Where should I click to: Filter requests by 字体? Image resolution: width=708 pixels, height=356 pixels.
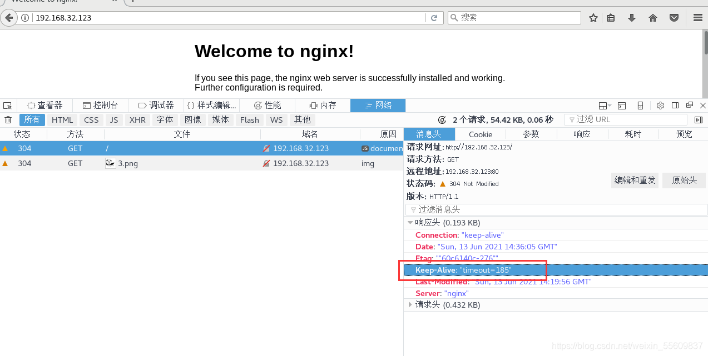pyautogui.click(x=165, y=120)
